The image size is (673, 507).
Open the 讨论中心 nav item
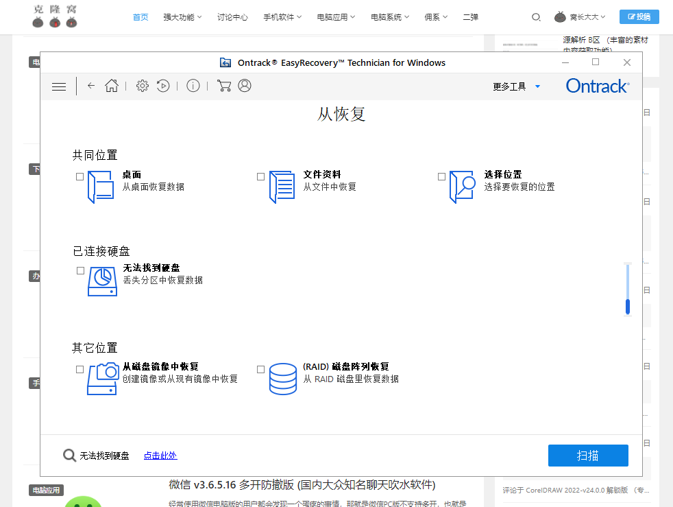click(232, 17)
